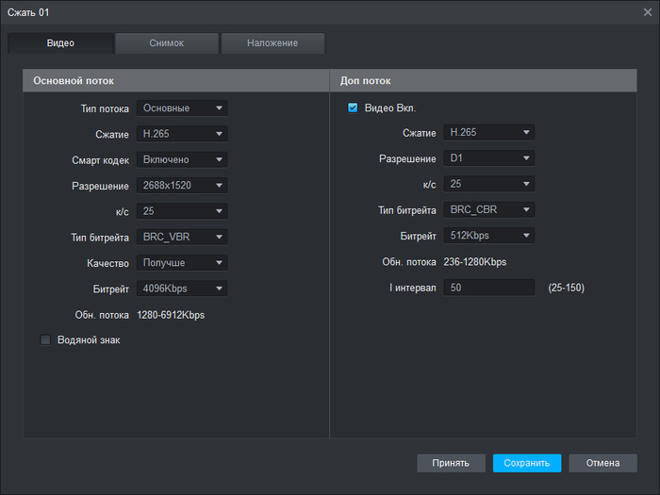
Task: Open the Наложение tab
Action: click(x=272, y=43)
